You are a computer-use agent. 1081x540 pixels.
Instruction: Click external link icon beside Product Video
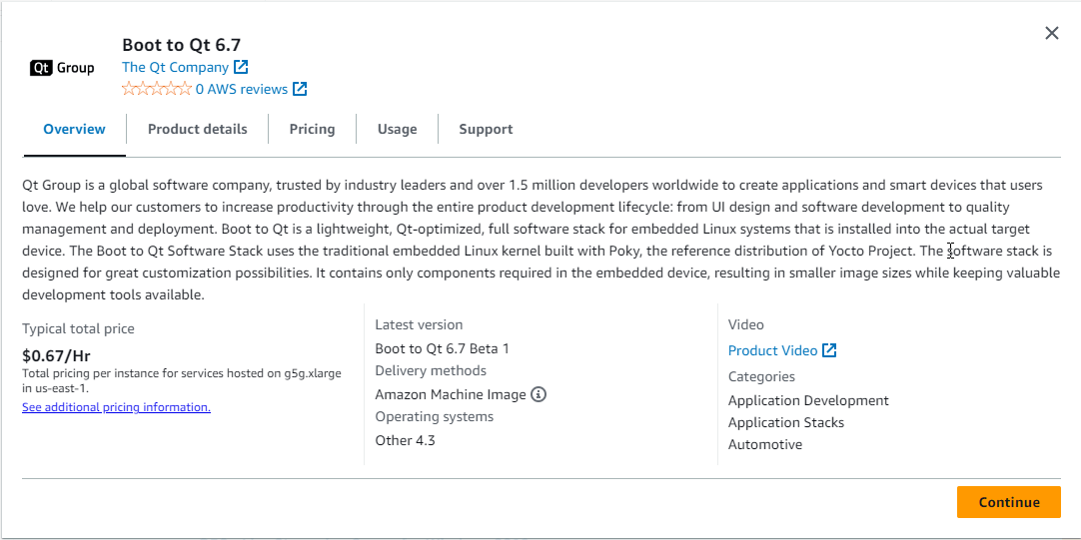click(829, 350)
